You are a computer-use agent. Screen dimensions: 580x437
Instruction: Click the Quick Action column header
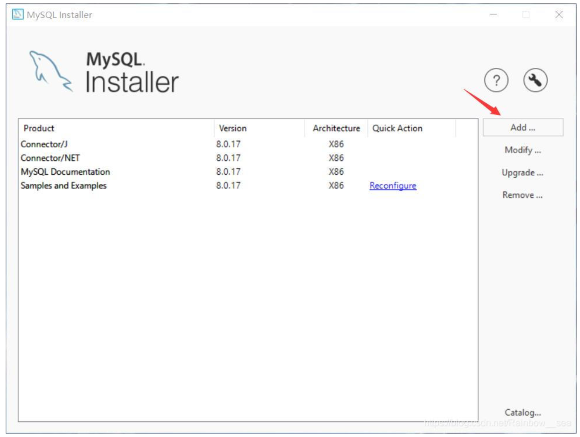pos(412,128)
